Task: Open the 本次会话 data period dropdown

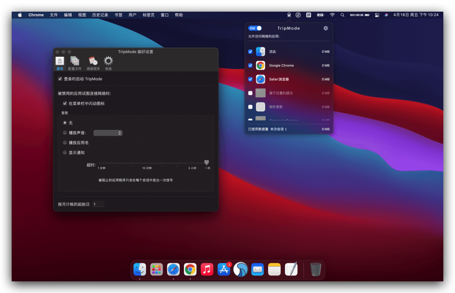Action: 279,129
